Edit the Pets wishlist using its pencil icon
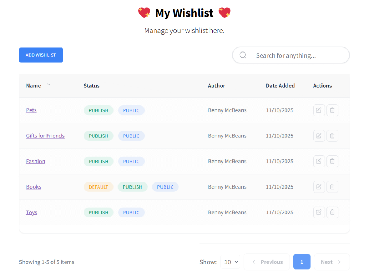 [319, 110]
